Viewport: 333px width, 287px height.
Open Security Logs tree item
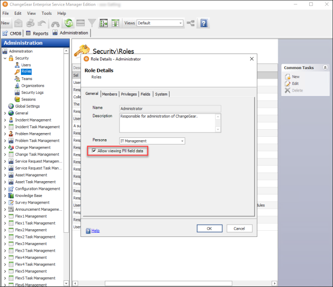pos(32,92)
